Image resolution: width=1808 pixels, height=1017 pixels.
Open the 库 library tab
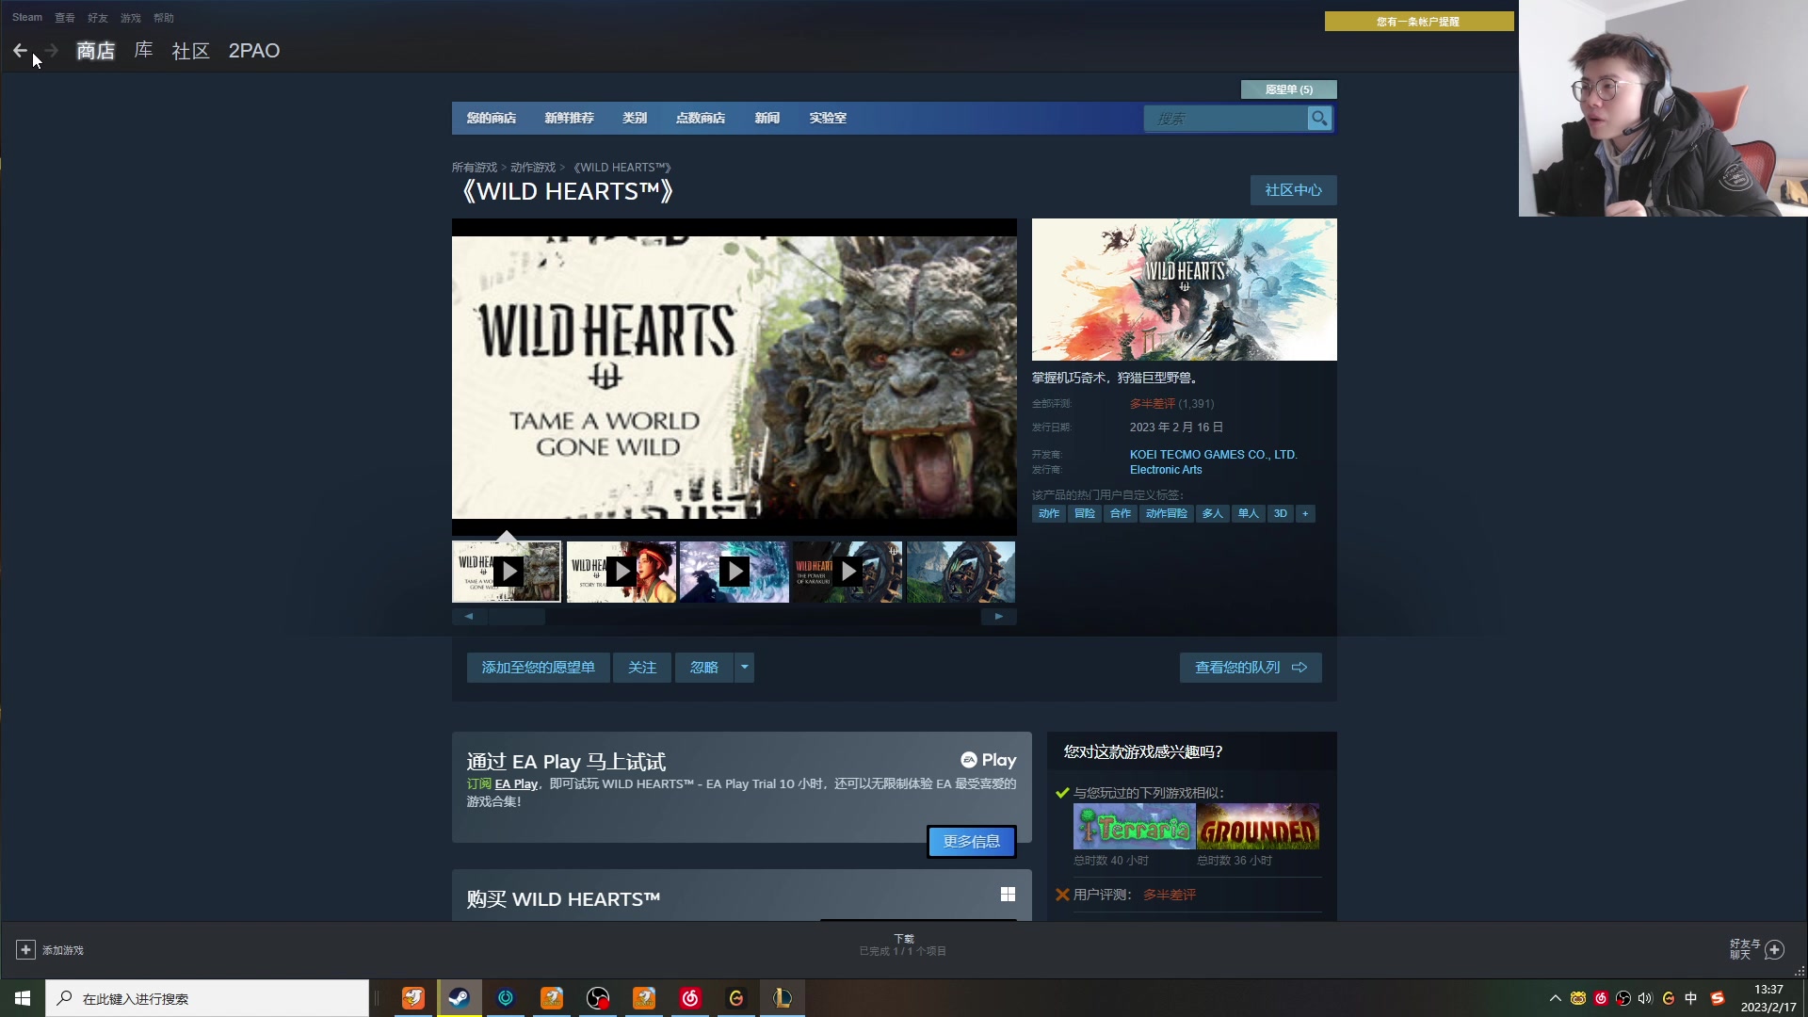(143, 51)
